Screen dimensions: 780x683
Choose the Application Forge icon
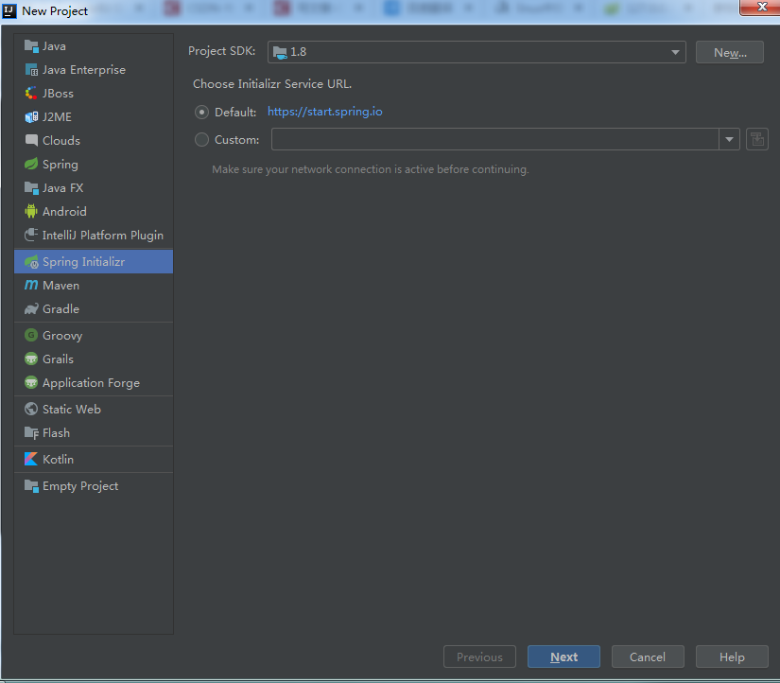[x=31, y=382]
